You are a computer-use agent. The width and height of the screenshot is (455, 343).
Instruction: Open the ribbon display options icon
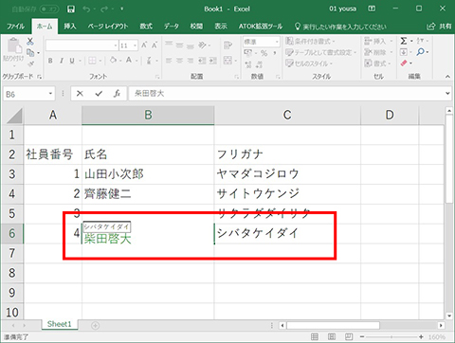coord(372,9)
